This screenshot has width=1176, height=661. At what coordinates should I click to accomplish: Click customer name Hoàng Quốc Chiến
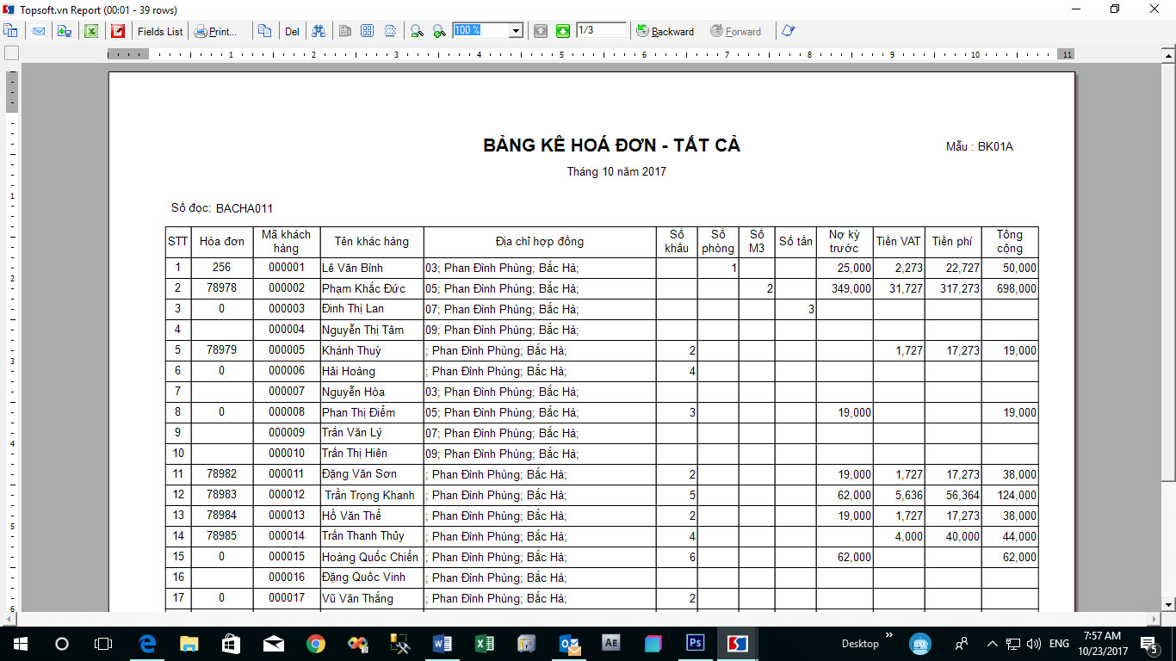point(370,557)
